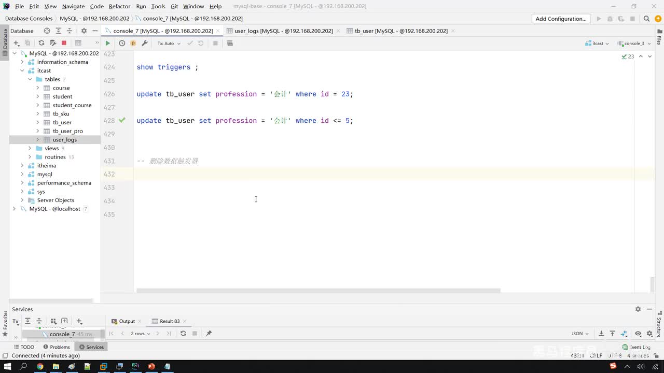Pin the Result 83 tab
Viewport: 664px width, 373px height.
(209, 334)
